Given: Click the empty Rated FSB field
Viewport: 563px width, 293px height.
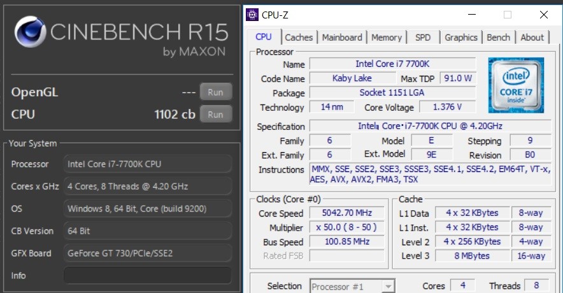Looking at the screenshot, I should [x=347, y=255].
